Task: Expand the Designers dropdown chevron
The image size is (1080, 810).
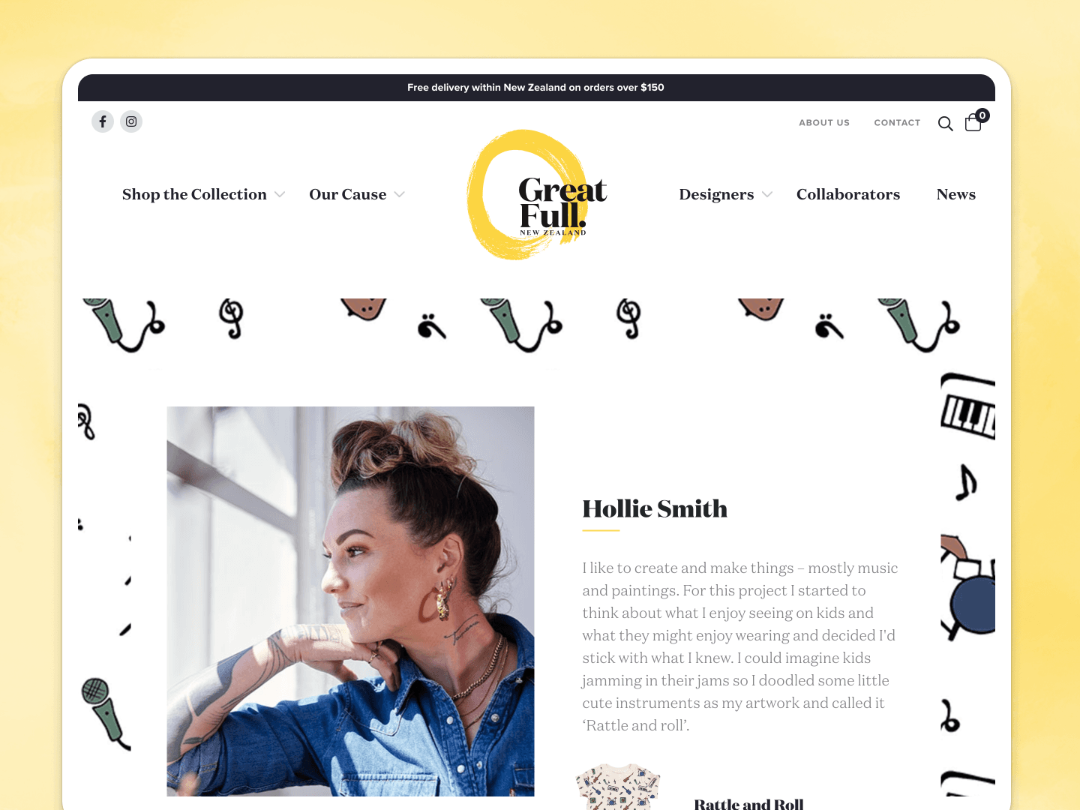Action: [767, 194]
